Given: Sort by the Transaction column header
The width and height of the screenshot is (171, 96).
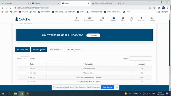Looking at the screenshot, I should [89, 64].
